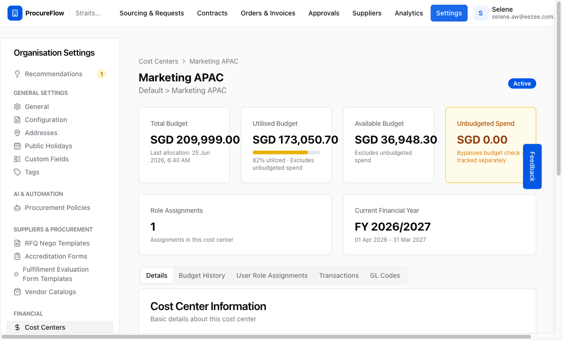The image size is (562, 340).
Task: Open the Analytics page
Action: (409, 13)
